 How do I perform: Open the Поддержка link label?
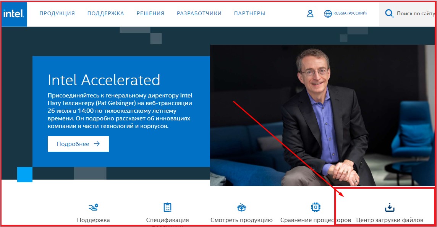tap(93, 220)
